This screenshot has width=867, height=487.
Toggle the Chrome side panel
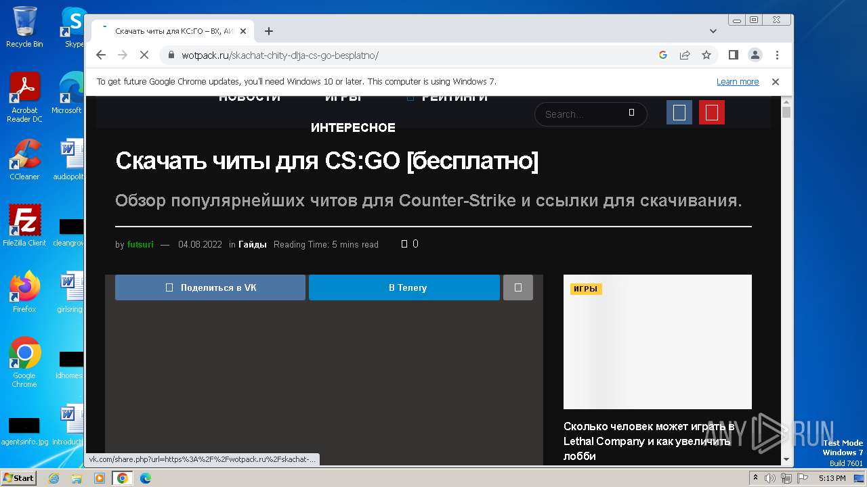tap(733, 55)
